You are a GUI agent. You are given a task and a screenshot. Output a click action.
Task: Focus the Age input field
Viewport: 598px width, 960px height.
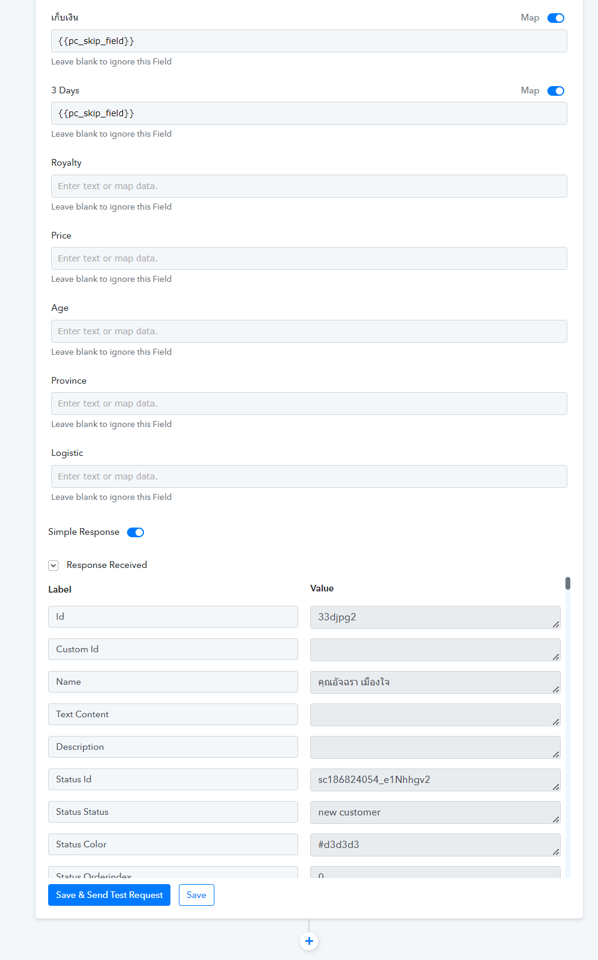309,331
